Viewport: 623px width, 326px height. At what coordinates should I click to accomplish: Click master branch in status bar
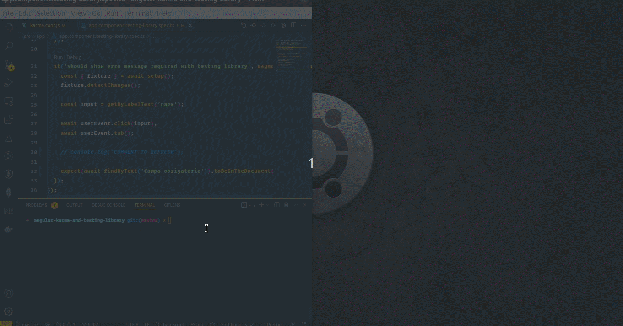click(x=28, y=324)
